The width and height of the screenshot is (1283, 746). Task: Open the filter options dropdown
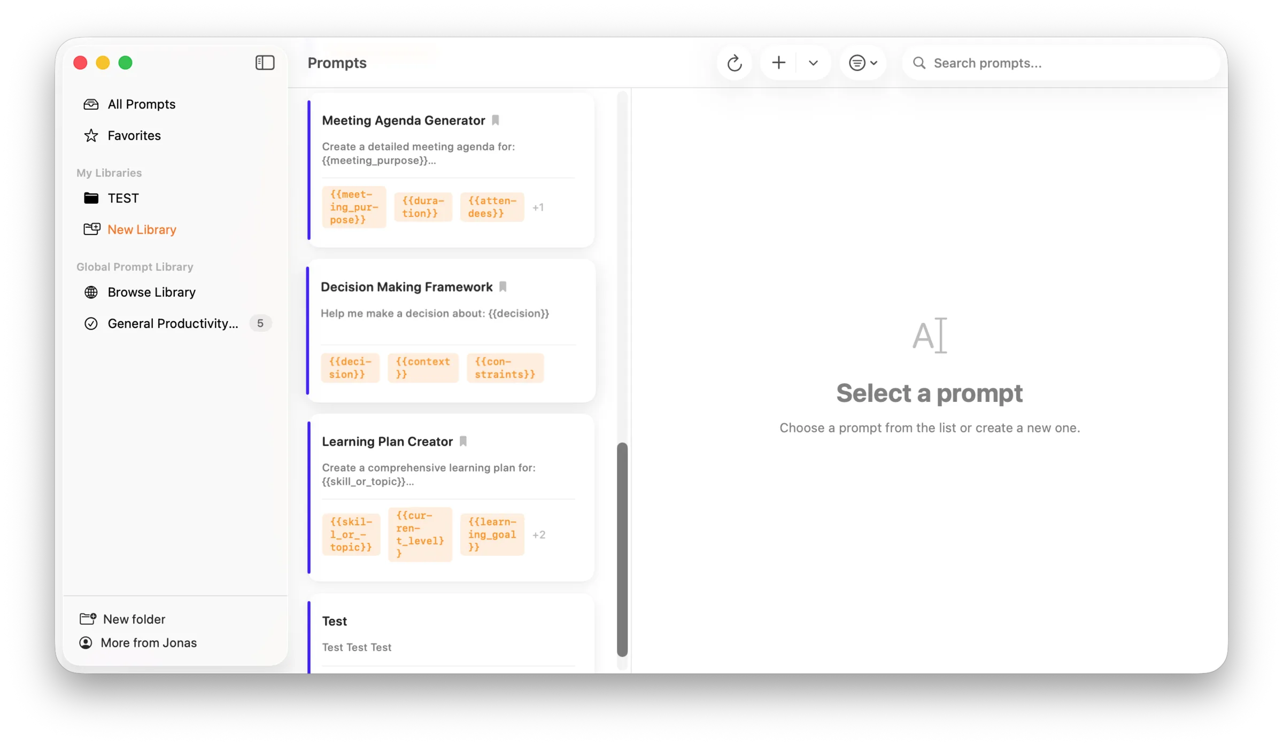pos(863,63)
